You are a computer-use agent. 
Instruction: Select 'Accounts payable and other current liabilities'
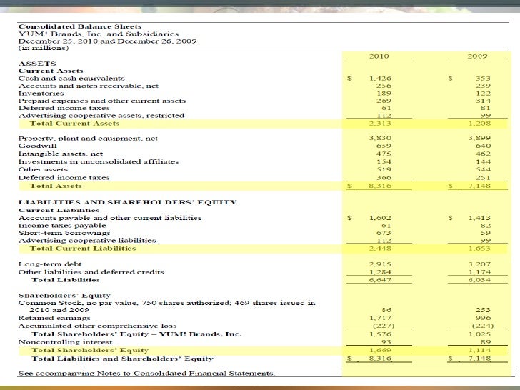point(110,218)
